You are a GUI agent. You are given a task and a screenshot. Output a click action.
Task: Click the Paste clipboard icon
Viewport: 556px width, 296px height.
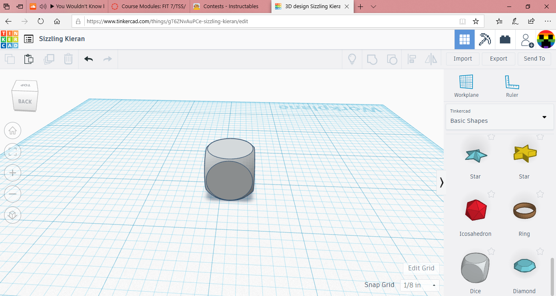pyautogui.click(x=28, y=59)
